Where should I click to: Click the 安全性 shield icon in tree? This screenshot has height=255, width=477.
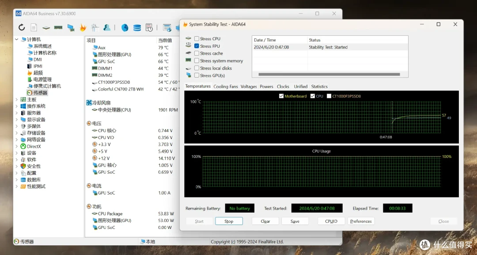(23, 166)
